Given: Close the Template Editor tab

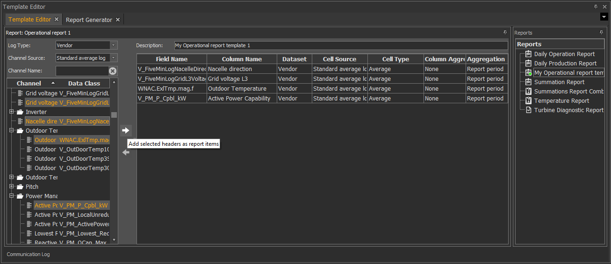Looking at the screenshot, I should point(57,20).
